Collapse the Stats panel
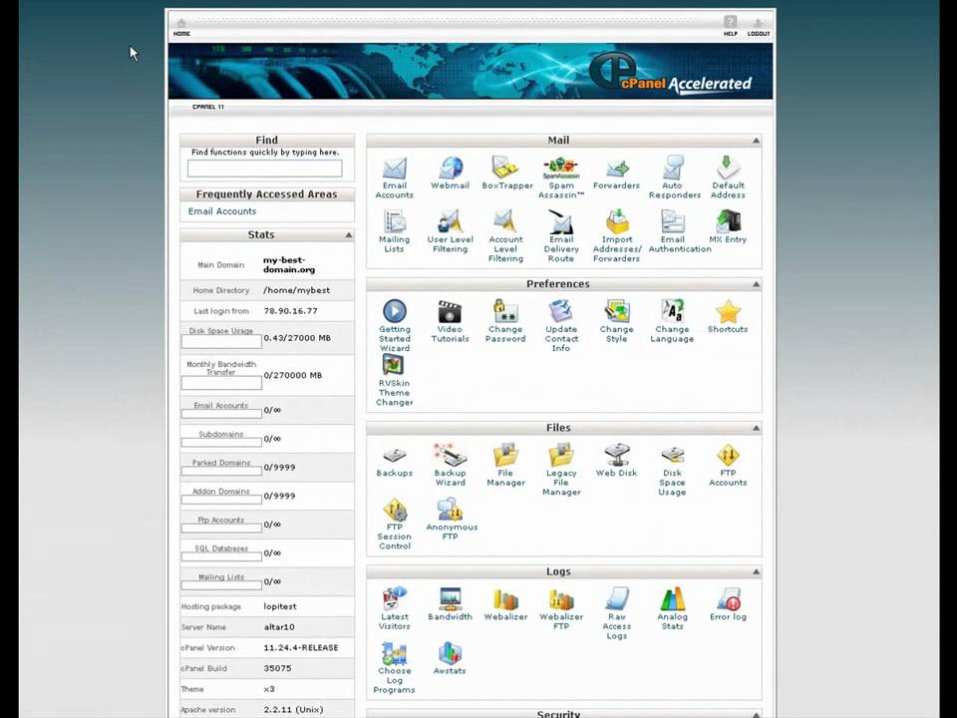The height and width of the screenshot is (718, 957). [x=349, y=235]
